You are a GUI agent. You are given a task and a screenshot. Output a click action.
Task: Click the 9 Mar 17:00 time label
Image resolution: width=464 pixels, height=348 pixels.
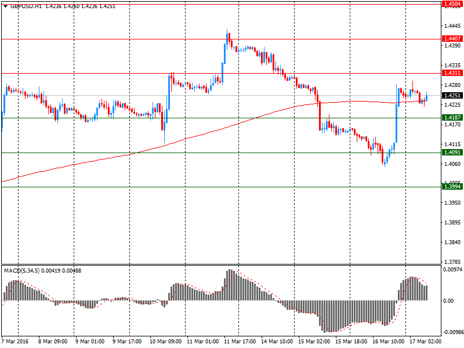[x=127, y=341]
